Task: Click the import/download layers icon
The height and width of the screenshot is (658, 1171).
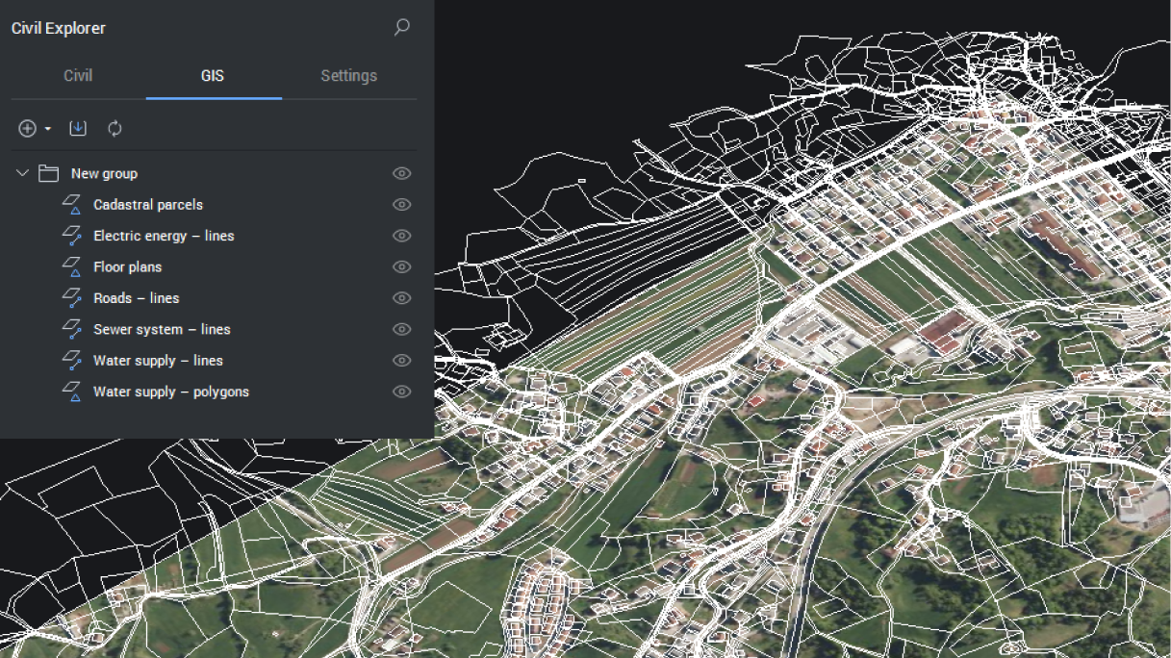Action: tap(78, 128)
